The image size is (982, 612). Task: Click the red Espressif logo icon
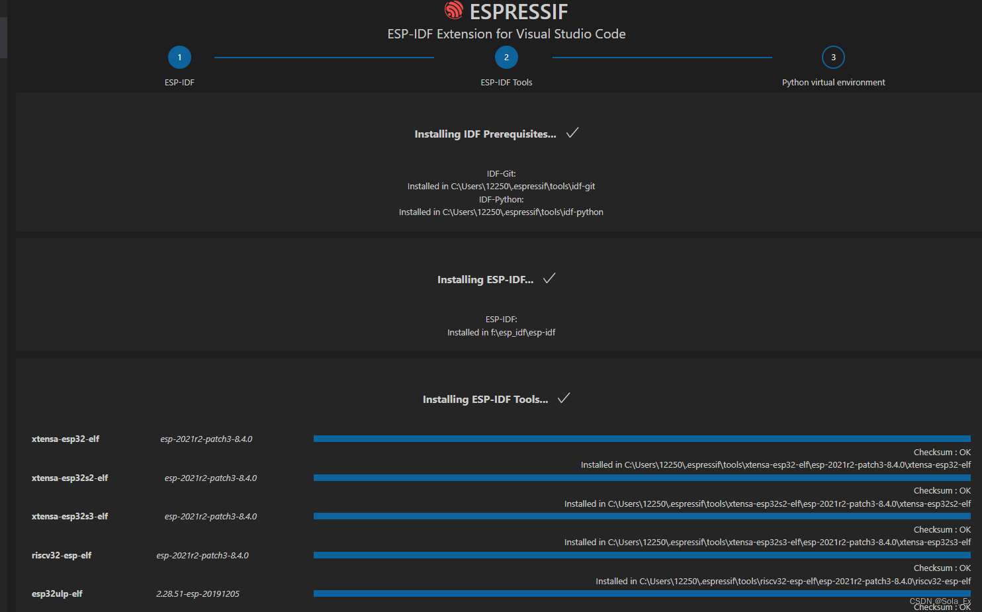[454, 10]
